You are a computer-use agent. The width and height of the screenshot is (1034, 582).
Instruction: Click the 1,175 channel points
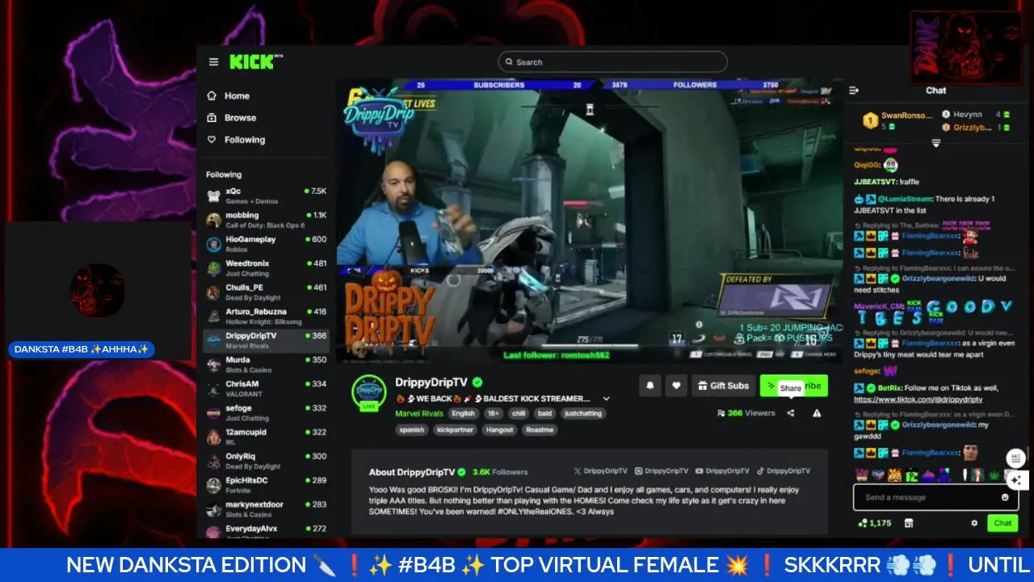(875, 523)
